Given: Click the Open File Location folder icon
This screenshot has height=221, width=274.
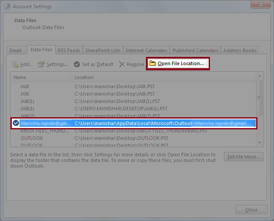Looking at the screenshot, I should pos(152,63).
